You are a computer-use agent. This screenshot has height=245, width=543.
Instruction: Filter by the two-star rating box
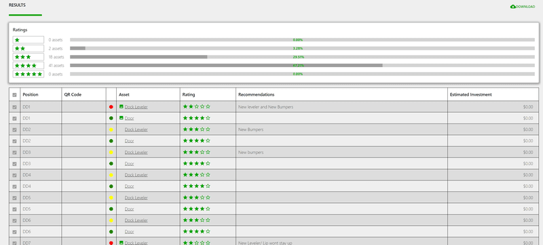point(29,48)
